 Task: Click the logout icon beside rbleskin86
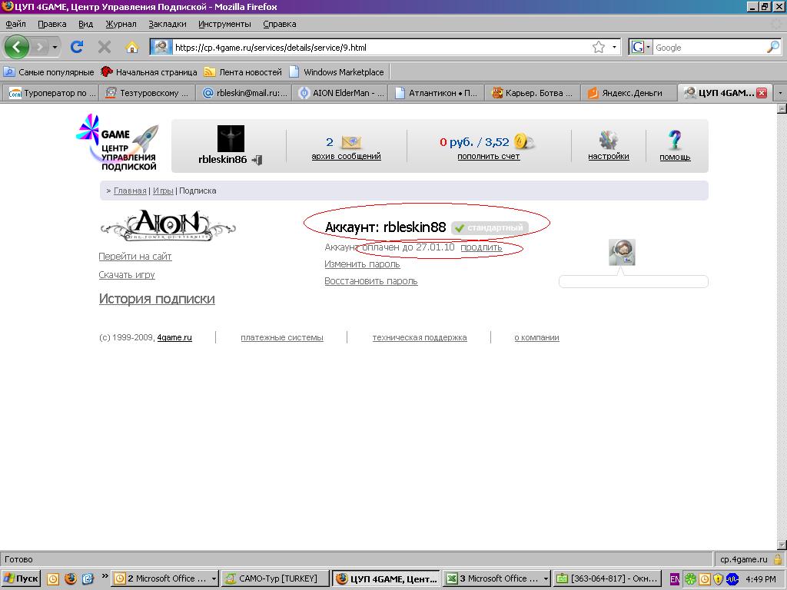257,160
